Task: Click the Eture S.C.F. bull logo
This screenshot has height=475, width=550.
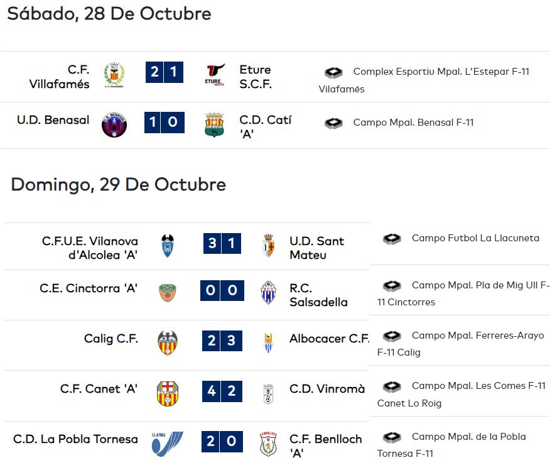Action: 215,75
